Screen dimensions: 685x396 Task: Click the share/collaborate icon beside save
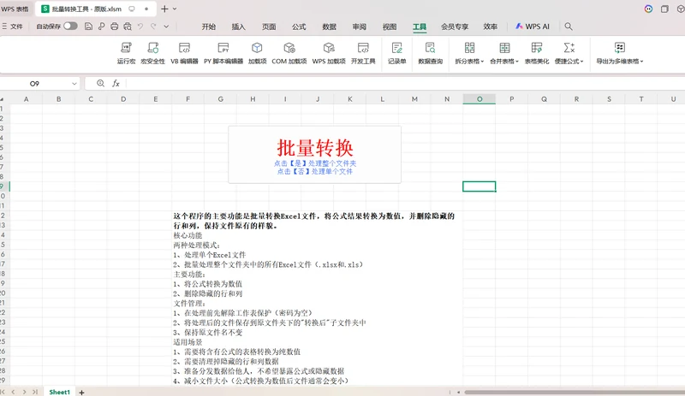pos(101,27)
